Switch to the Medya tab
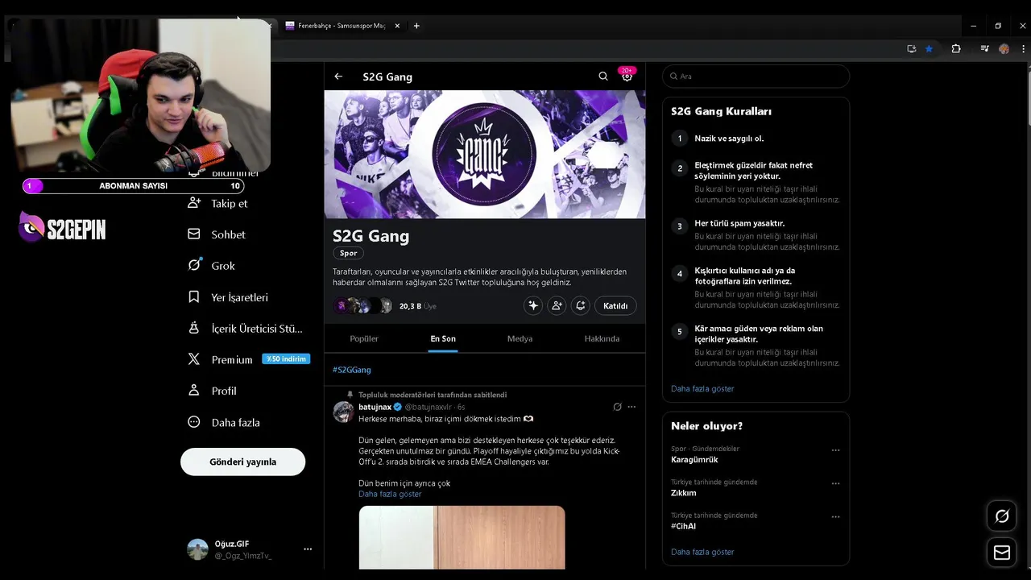 pyautogui.click(x=520, y=338)
